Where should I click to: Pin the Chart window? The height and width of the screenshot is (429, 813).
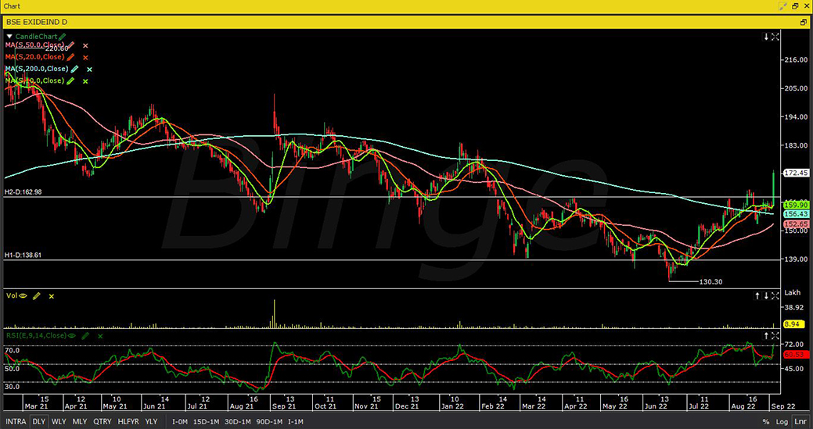point(783,5)
